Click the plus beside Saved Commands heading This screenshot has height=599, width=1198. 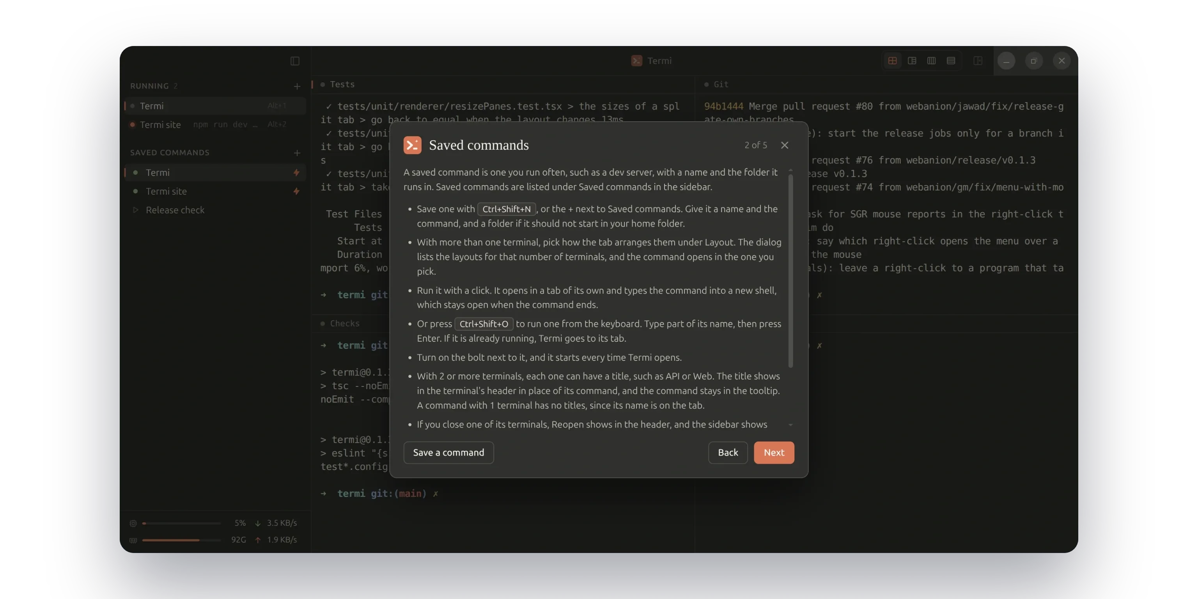coord(297,152)
